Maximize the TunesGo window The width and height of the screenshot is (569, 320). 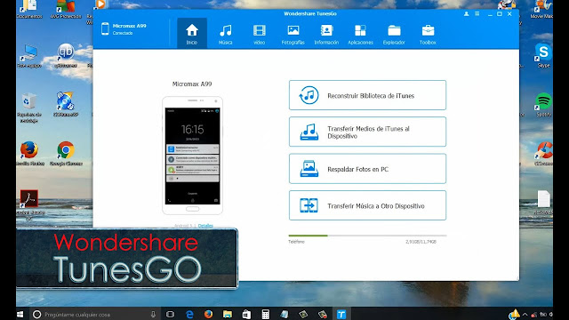[500, 14]
